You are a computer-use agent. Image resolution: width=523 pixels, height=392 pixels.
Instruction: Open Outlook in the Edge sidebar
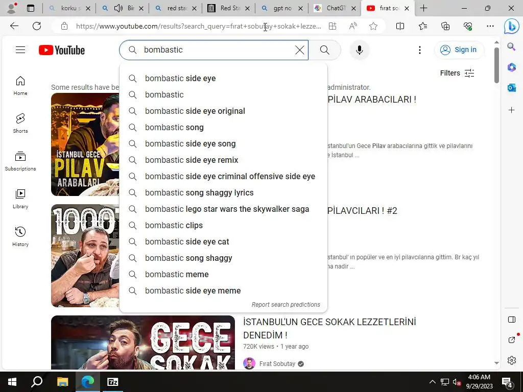coord(511,88)
